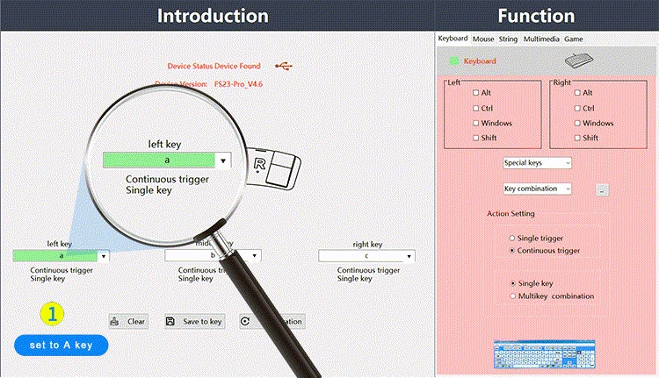The image size is (659, 378).
Task: Click the FS23-Pro_V4.6 version text
Action: click(238, 84)
